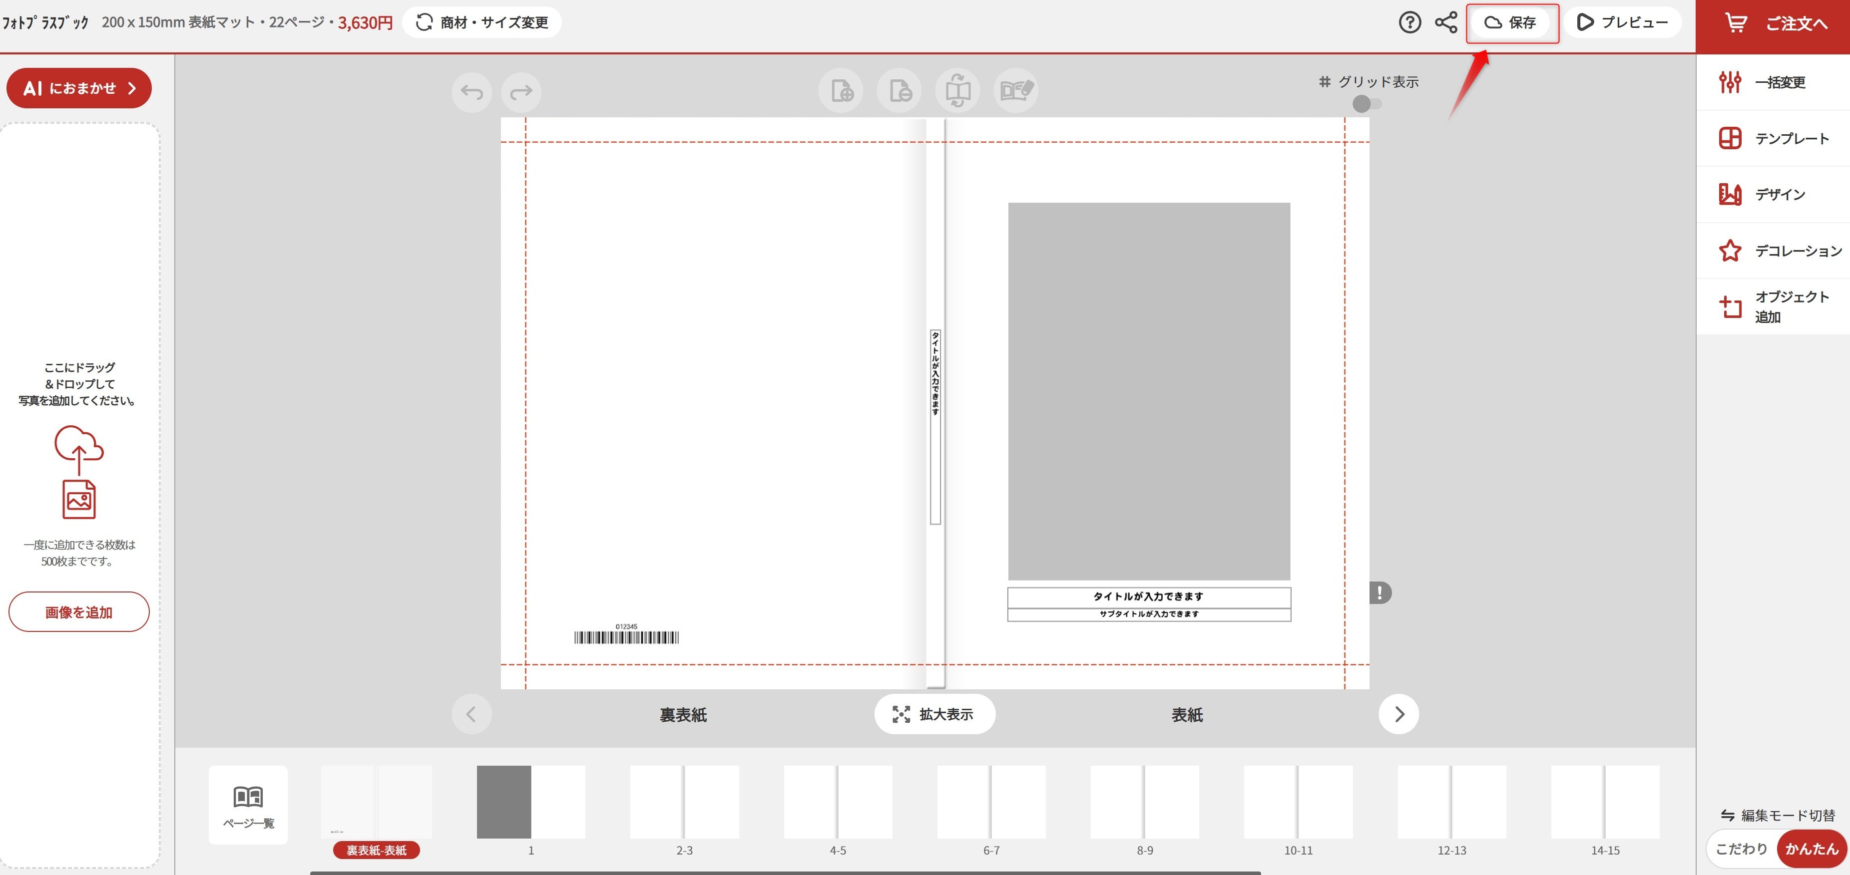The height and width of the screenshot is (875, 1850).
Task: Click the gray cover photo placeholder
Action: [1149, 391]
